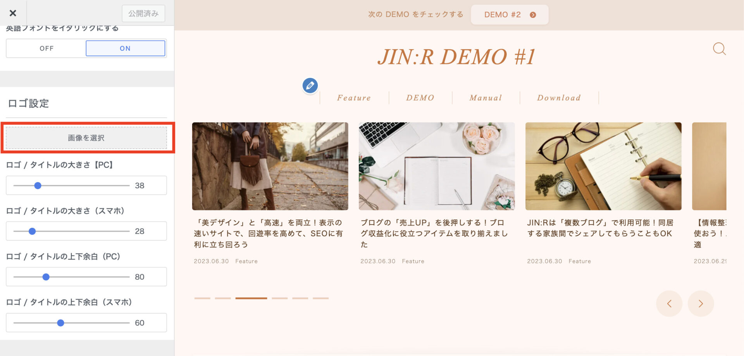Click Feature category under the third article
Viewport: 744px width, 356px height.
pyautogui.click(x=580, y=261)
